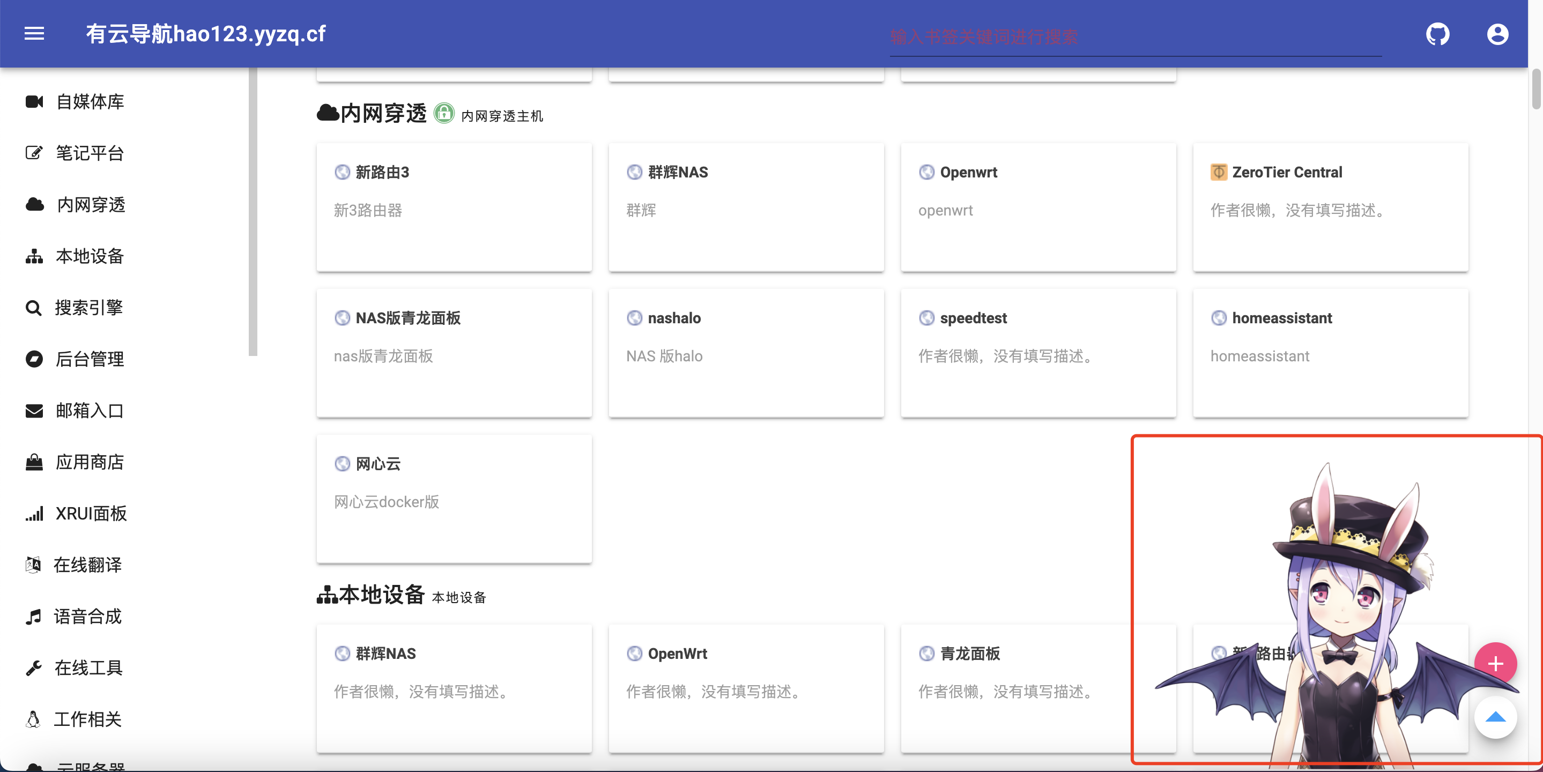
Task: Click the description text 新3路由器
Action: 368,210
